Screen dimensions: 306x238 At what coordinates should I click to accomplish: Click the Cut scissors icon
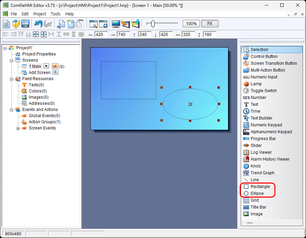click(x=61, y=24)
